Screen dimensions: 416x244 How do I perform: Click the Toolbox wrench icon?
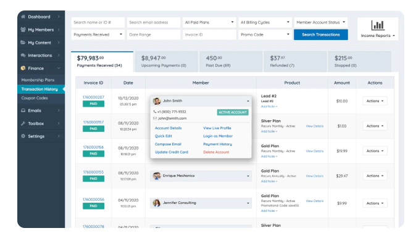tap(23, 123)
